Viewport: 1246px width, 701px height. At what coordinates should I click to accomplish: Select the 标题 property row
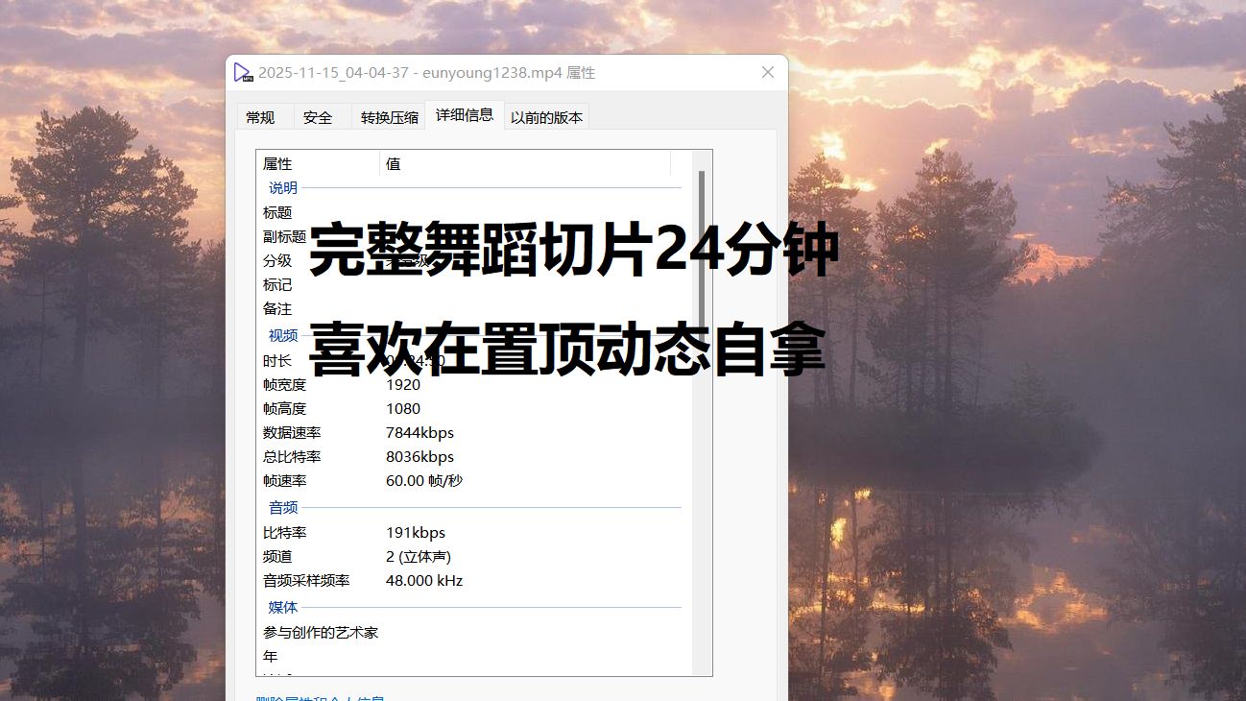(x=277, y=213)
